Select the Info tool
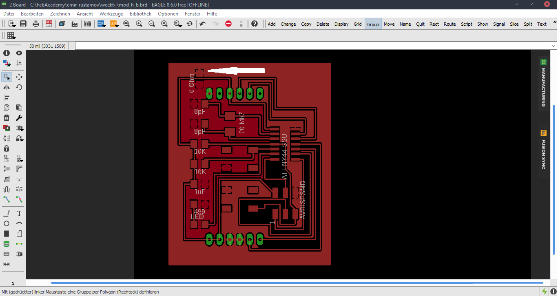The height and width of the screenshot is (296, 558). [x=7, y=53]
